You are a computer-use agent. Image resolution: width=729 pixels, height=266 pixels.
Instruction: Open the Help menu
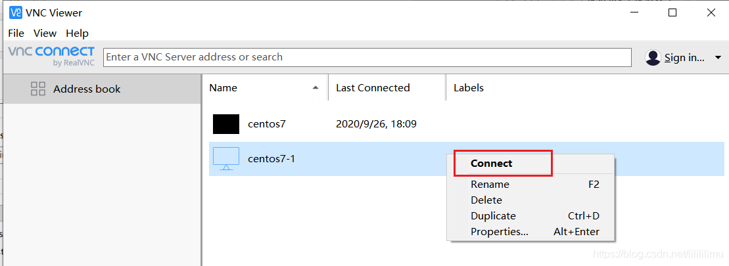click(x=77, y=33)
